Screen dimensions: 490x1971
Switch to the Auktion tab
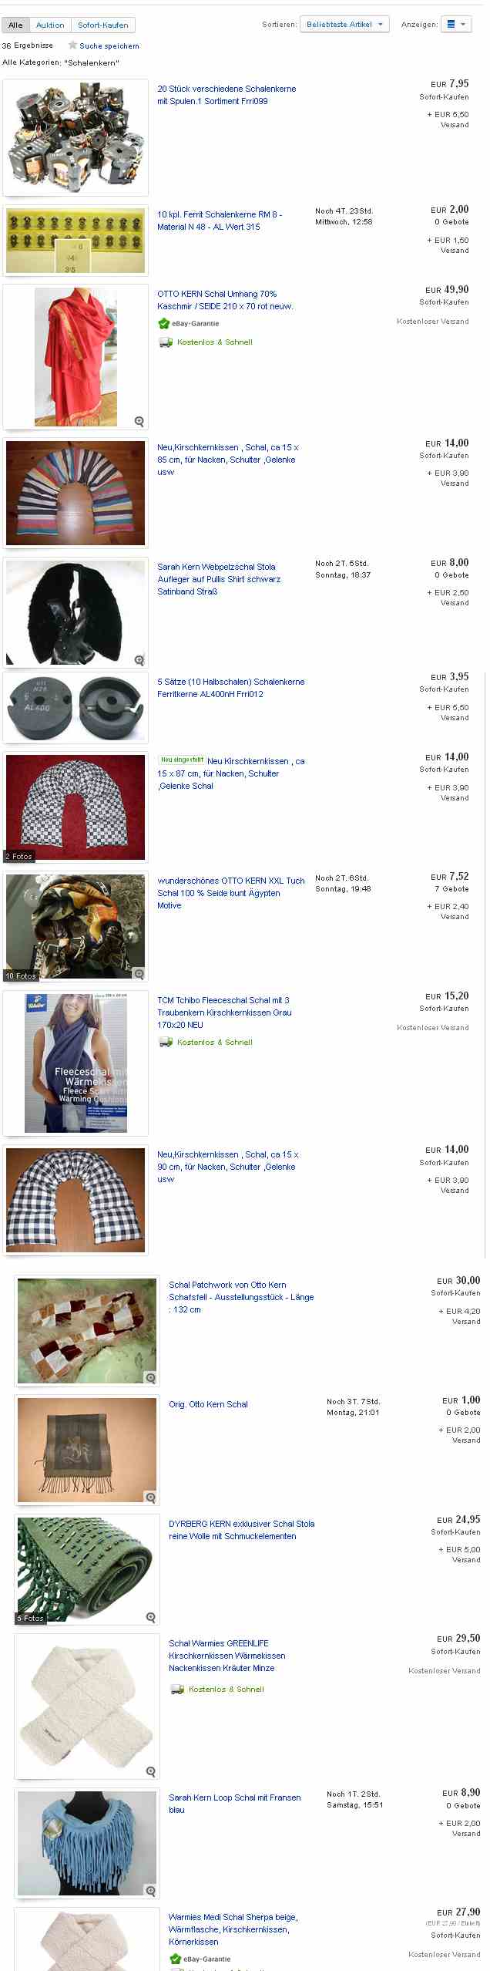point(50,25)
